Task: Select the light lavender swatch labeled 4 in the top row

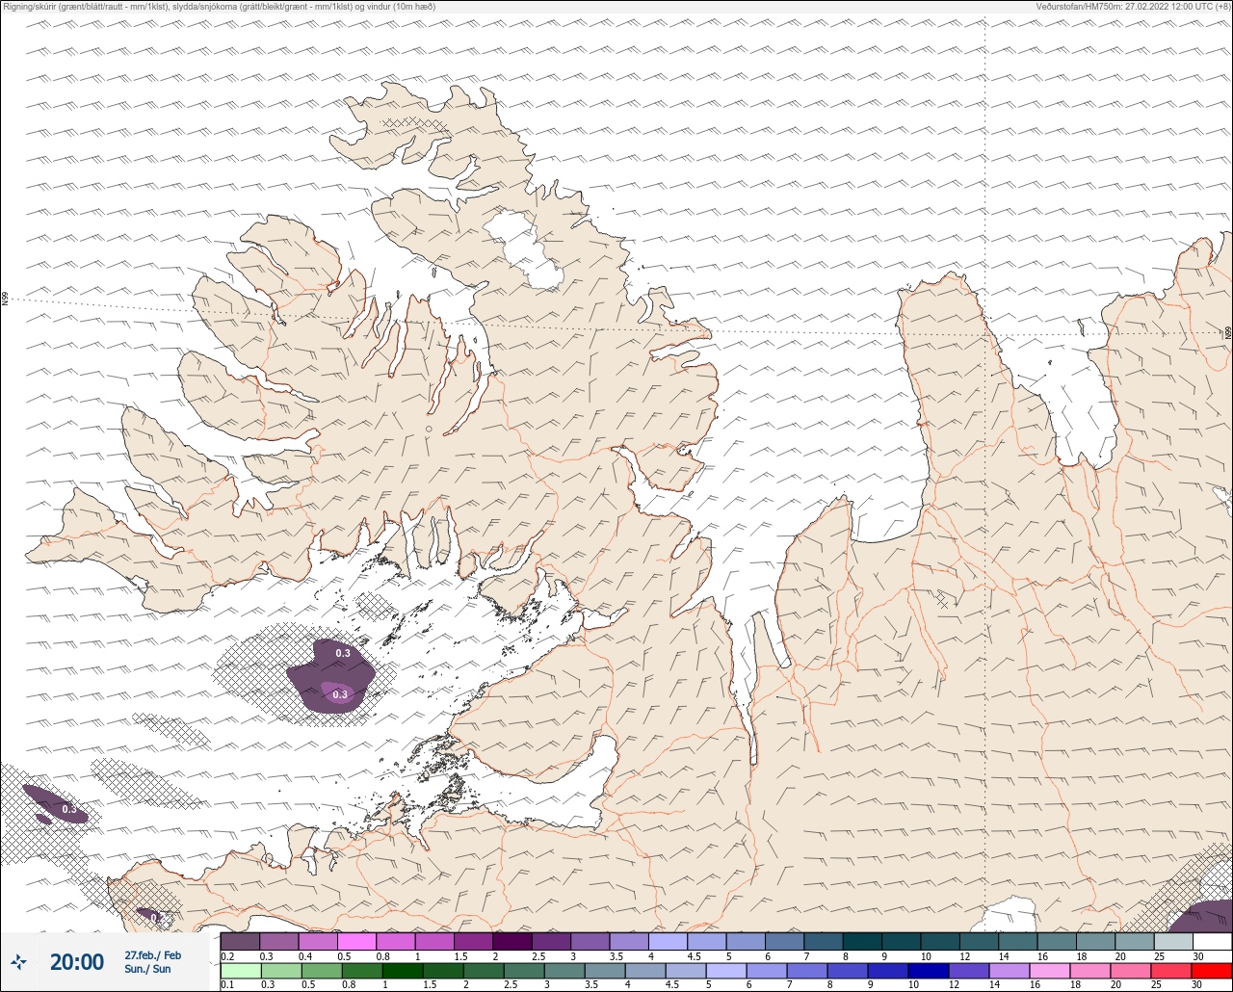Action: [x=668, y=941]
